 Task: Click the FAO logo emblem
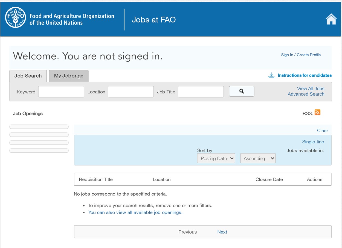point(16,17)
